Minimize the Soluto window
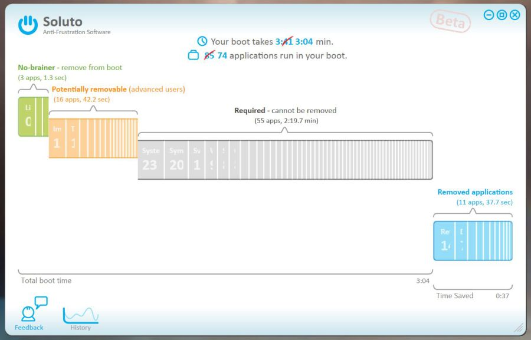This screenshot has height=340, width=531. tap(489, 15)
